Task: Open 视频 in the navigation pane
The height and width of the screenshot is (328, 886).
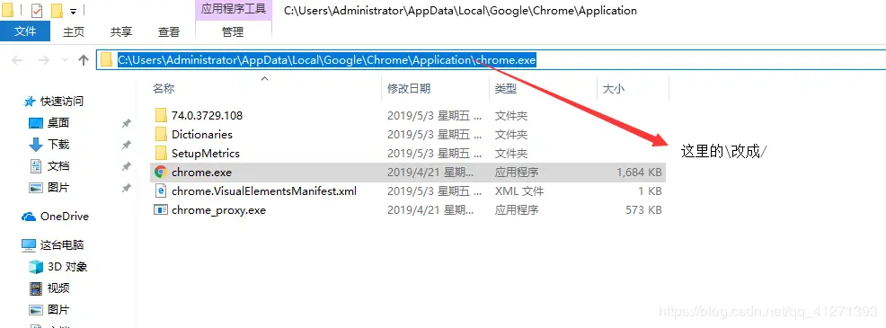Action: tap(58, 288)
